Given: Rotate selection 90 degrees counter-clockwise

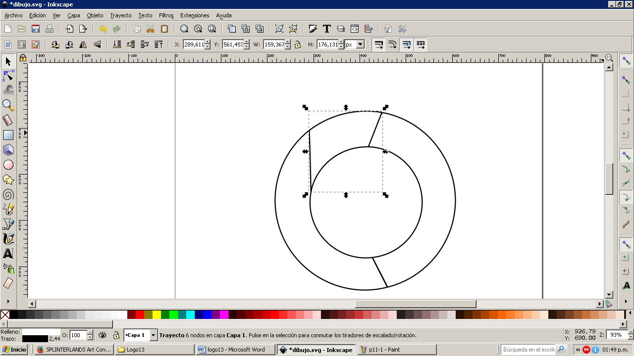Looking at the screenshot, I should click(x=55, y=44).
